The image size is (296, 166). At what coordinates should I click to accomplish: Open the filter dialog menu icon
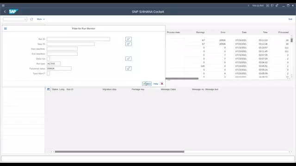[6, 29]
